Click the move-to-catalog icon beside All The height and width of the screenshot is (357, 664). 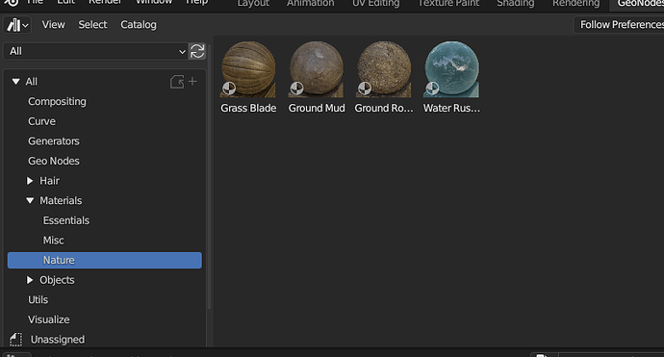click(x=177, y=82)
